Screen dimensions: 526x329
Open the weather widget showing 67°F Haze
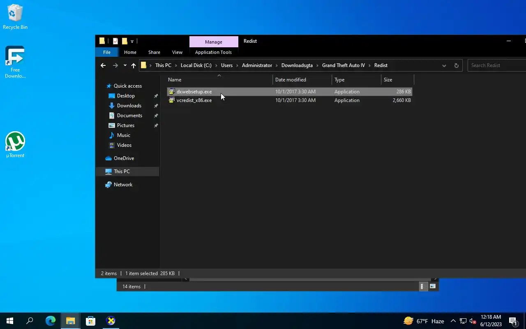424,321
